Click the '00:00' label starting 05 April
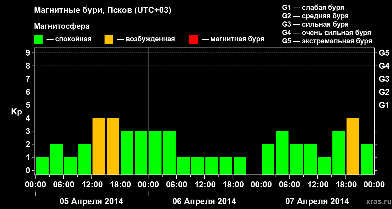The image size is (392, 209). (x=36, y=185)
